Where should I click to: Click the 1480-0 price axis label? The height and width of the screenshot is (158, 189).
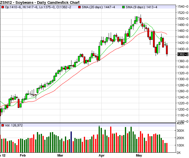[183, 25]
